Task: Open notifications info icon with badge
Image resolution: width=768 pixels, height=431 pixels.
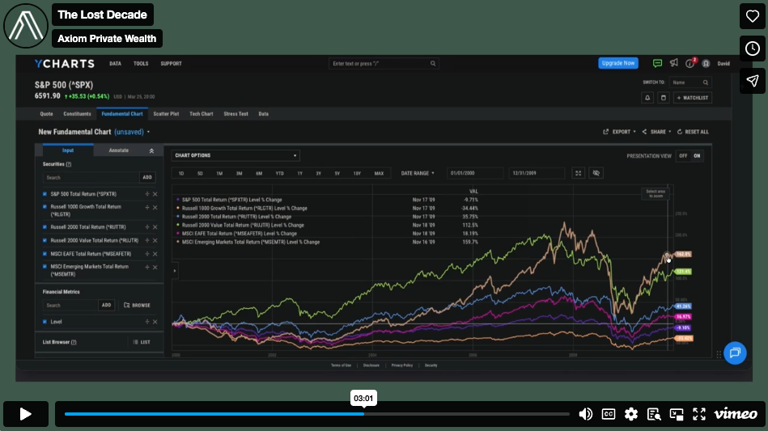Action: tap(690, 63)
